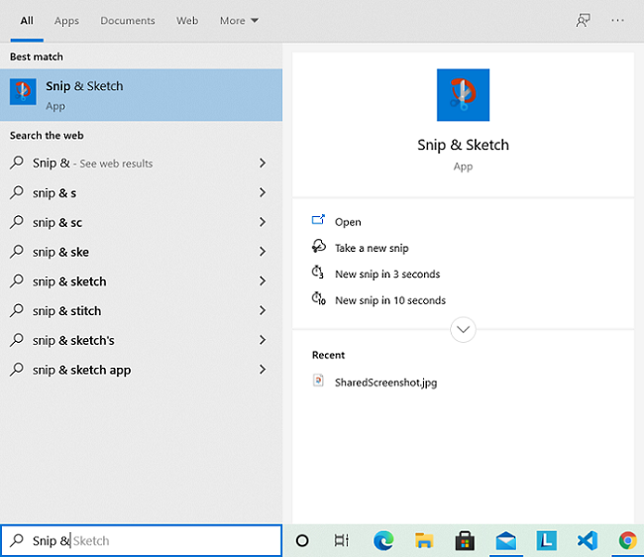Open Microsoft Store taskbar icon
This screenshot has width=644, height=557.
pos(465,540)
